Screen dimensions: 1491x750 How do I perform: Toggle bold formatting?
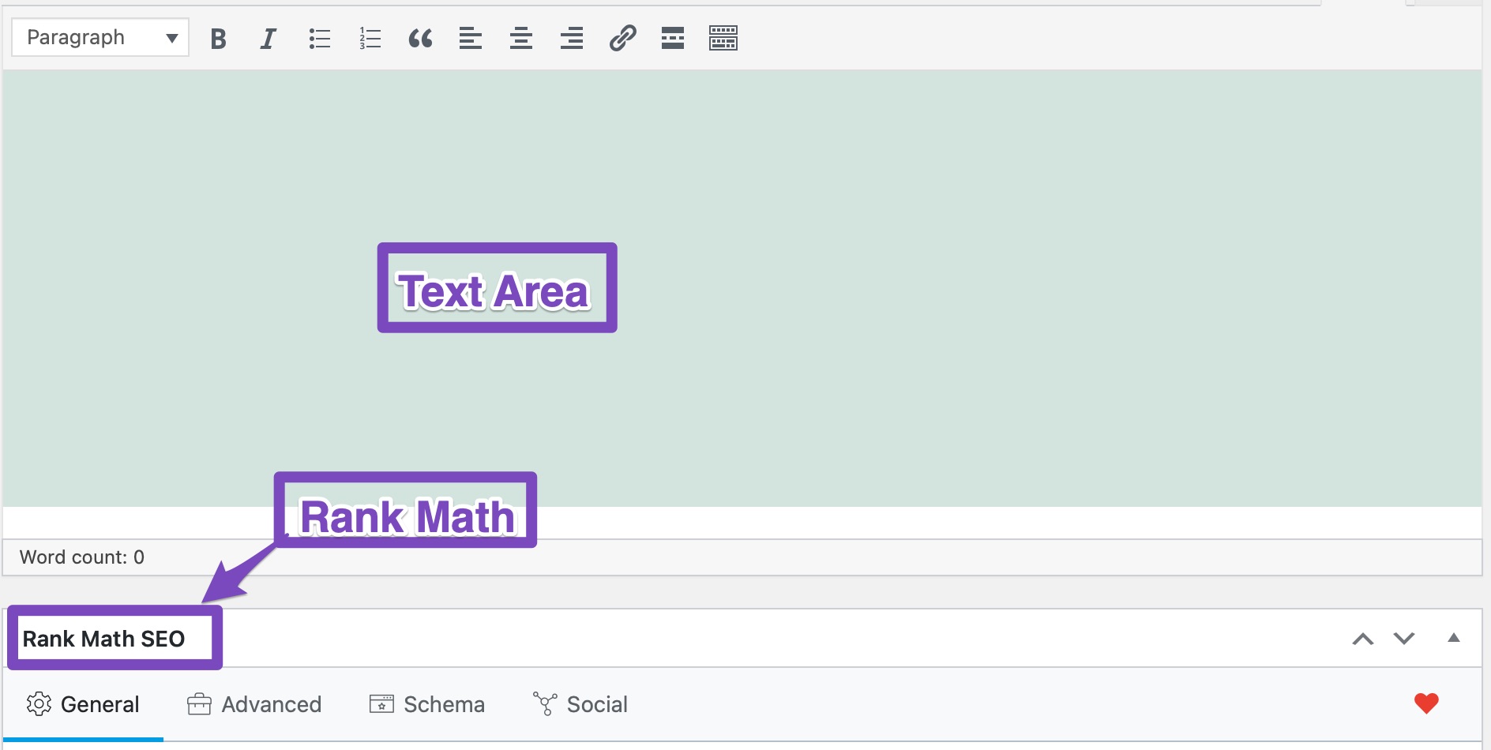219,37
